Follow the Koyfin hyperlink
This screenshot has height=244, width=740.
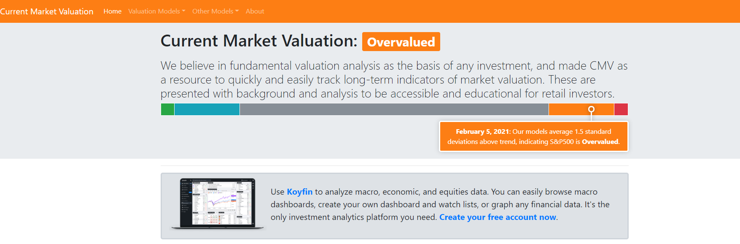click(x=300, y=192)
